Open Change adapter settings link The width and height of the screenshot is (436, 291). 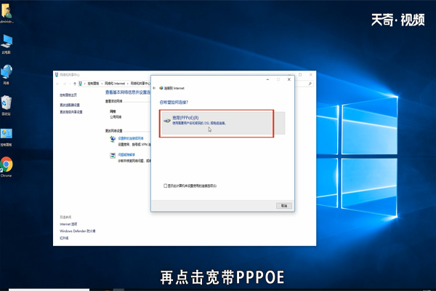point(70,105)
